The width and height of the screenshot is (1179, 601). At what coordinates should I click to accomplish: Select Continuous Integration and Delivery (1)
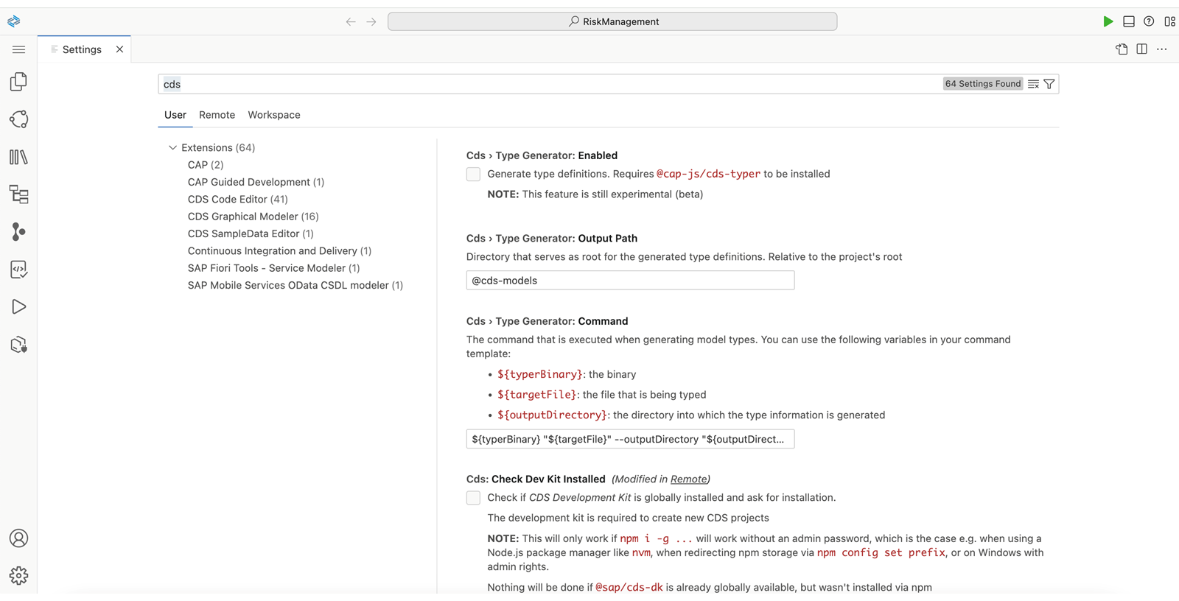pyautogui.click(x=279, y=250)
